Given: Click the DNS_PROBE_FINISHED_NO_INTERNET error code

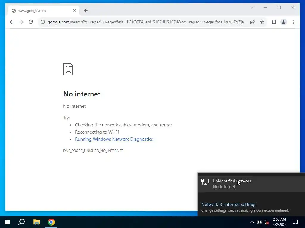Looking at the screenshot, I should click(x=93, y=151).
